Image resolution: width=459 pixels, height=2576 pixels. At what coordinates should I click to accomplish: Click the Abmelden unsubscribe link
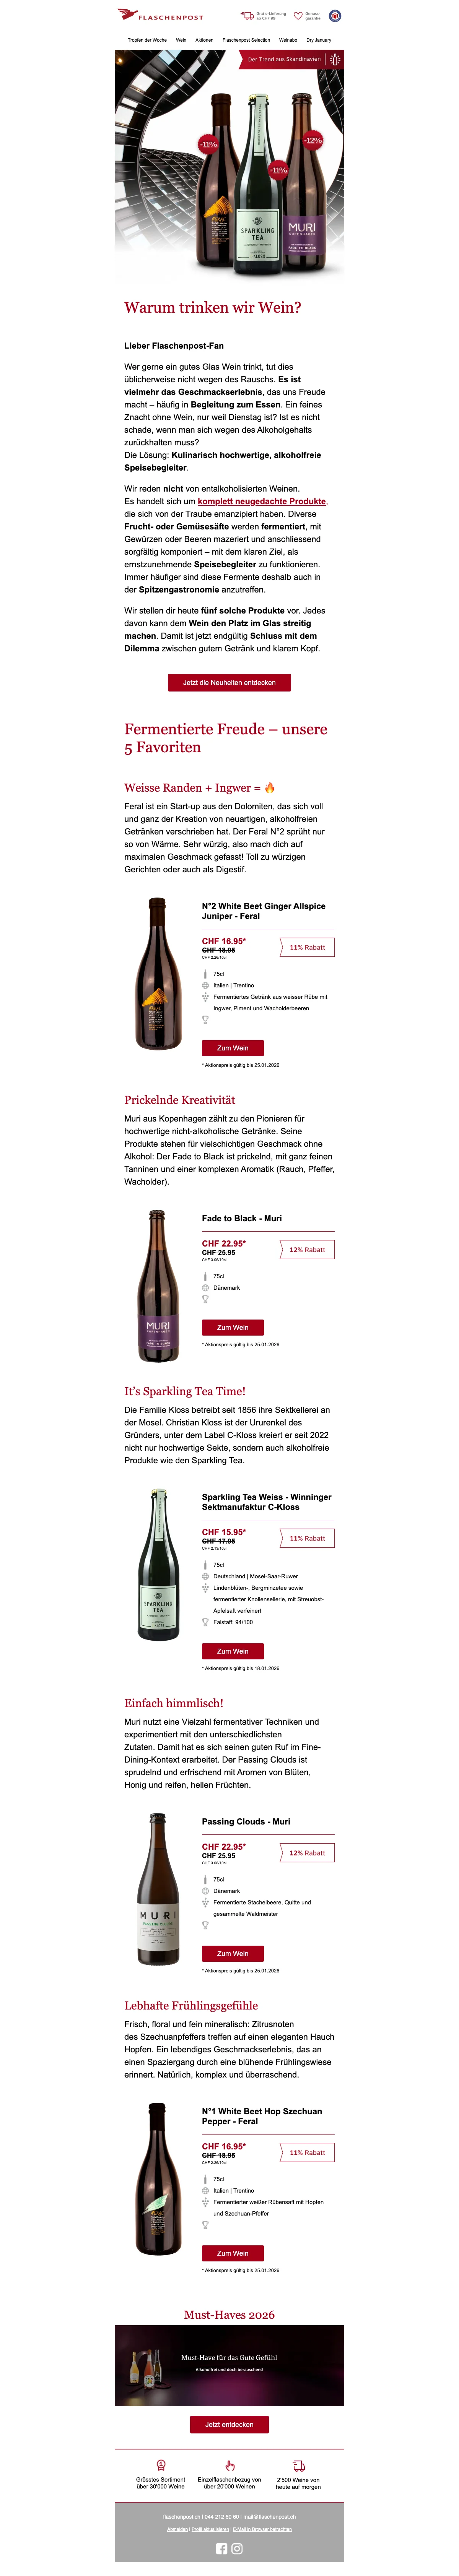pyautogui.click(x=177, y=2529)
